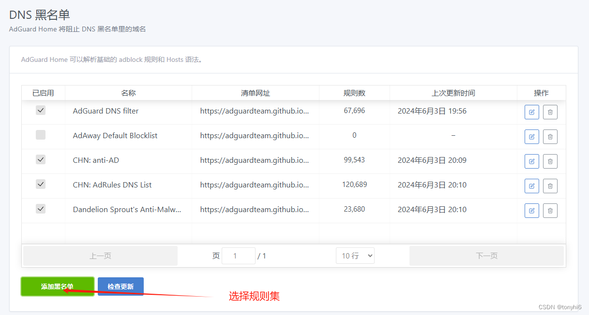Click the Dandelion Sprout's URL cell
The height and width of the screenshot is (315, 589).
coord(255,209)
